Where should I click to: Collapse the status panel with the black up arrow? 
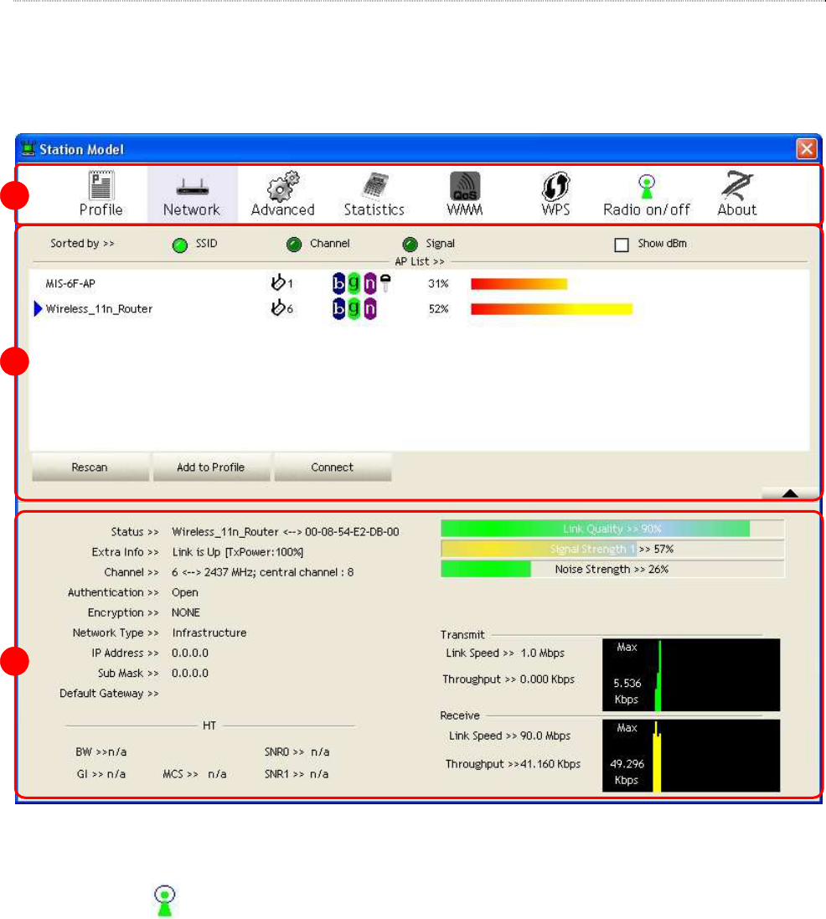790,493
